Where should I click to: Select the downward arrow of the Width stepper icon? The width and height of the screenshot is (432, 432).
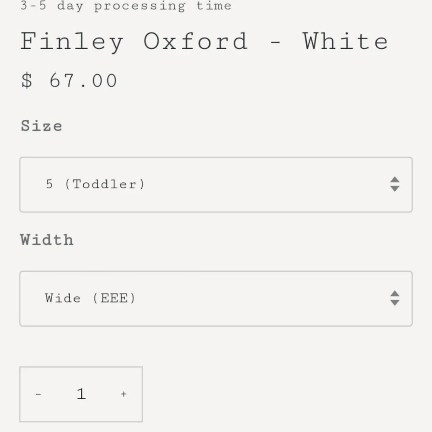coord(395,303)
